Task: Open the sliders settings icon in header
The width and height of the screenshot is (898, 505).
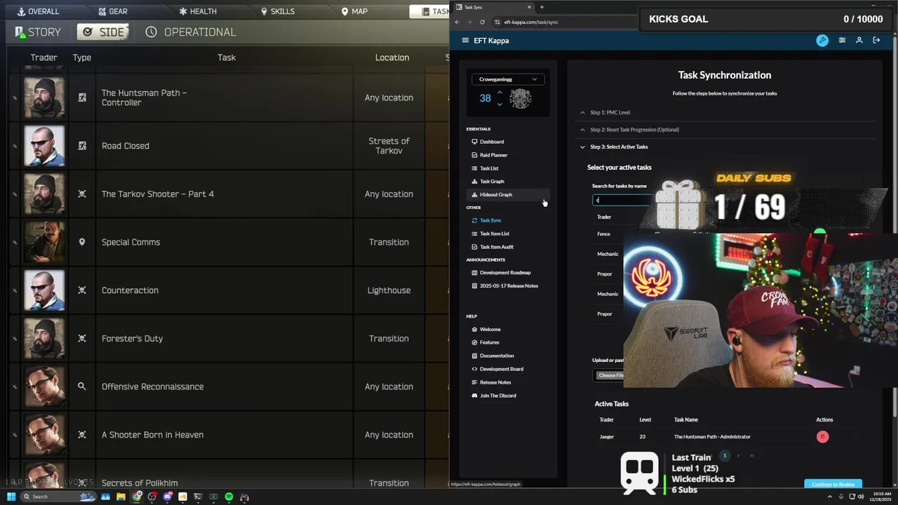Action: (842, 41)
